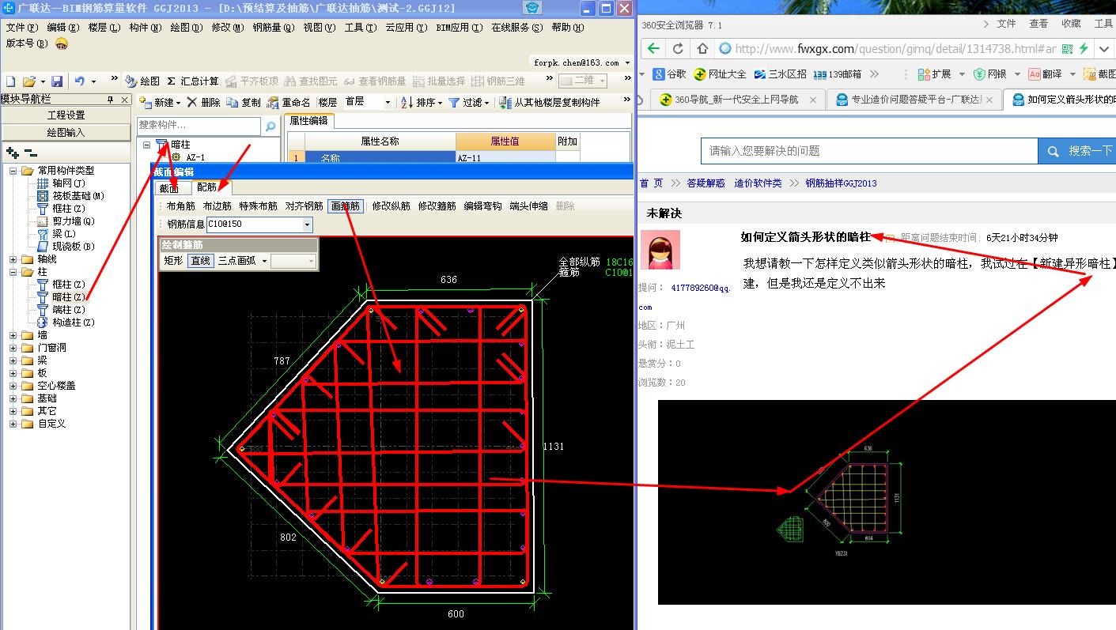Open the 钢筋抽样GGJ2013 breadcrumb link
1116x630 pixels.
point(841,183)
